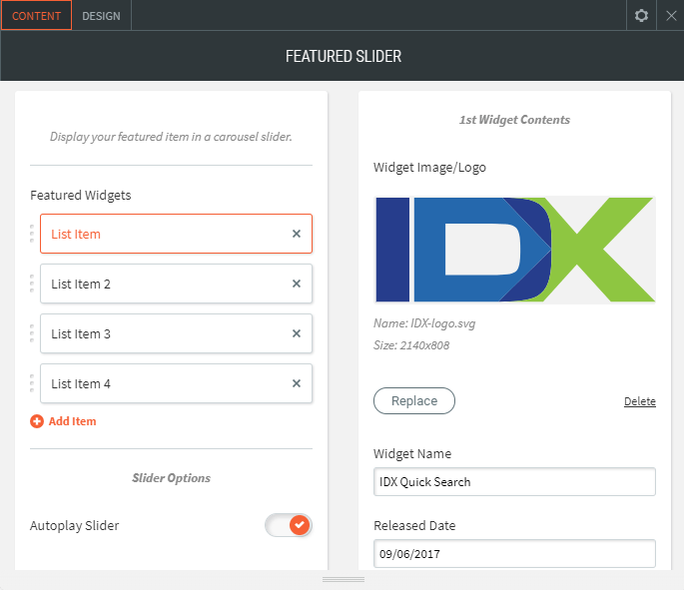Screen dimensions: 684x590
Task: Click the Delete image link
Action: [639, 401]
